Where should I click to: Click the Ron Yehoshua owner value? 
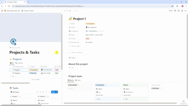pos(91,27)
